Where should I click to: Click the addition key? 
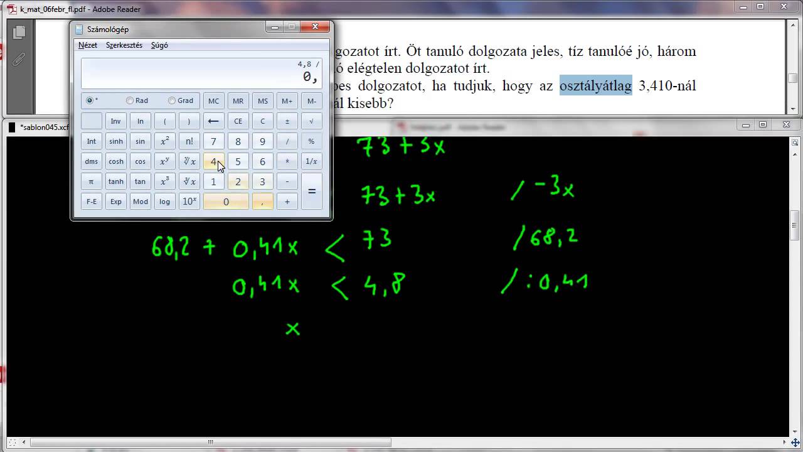pyautogui.click(x=287, y=202)
